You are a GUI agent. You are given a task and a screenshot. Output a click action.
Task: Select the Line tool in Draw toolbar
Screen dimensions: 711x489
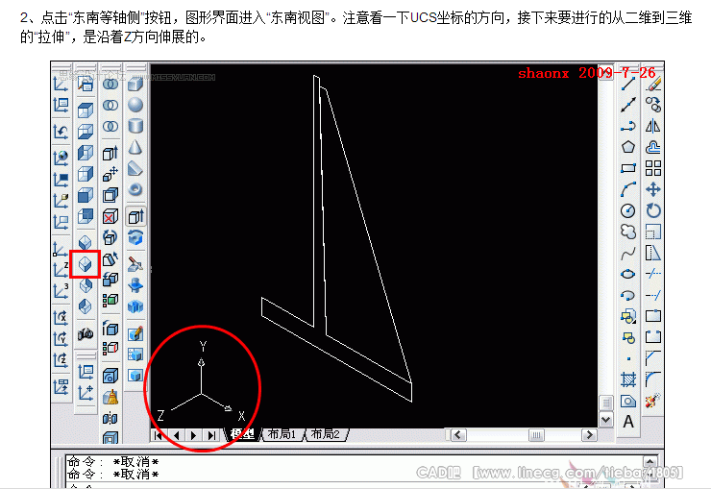point(628,84)
